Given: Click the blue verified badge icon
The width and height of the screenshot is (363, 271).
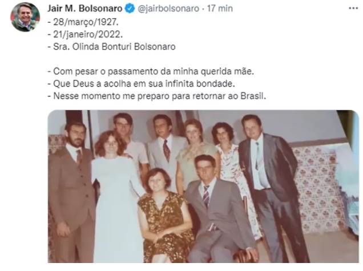Looking at the screenshot, I should pos(130,9).
